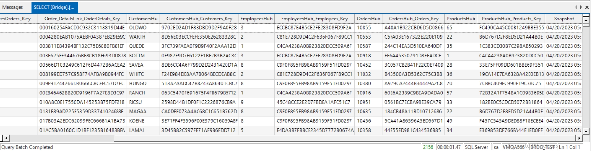The height and width of the screenshot is (151, 591).
Task: Select the cell containing BOTTM
Action: click(x=143, y=56)
